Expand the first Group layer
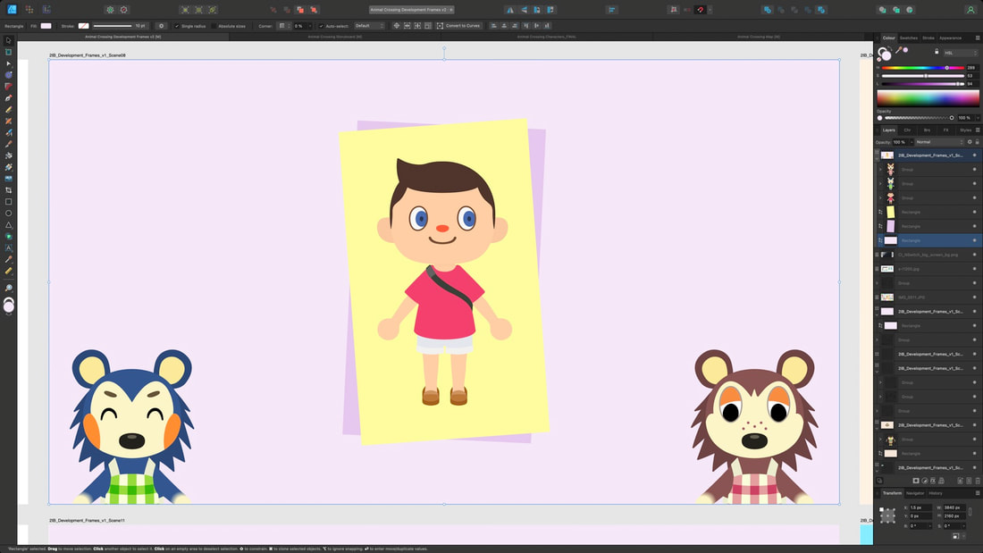Image resolution: width=983 pixels, height=553 pixels. click(880, 169)
